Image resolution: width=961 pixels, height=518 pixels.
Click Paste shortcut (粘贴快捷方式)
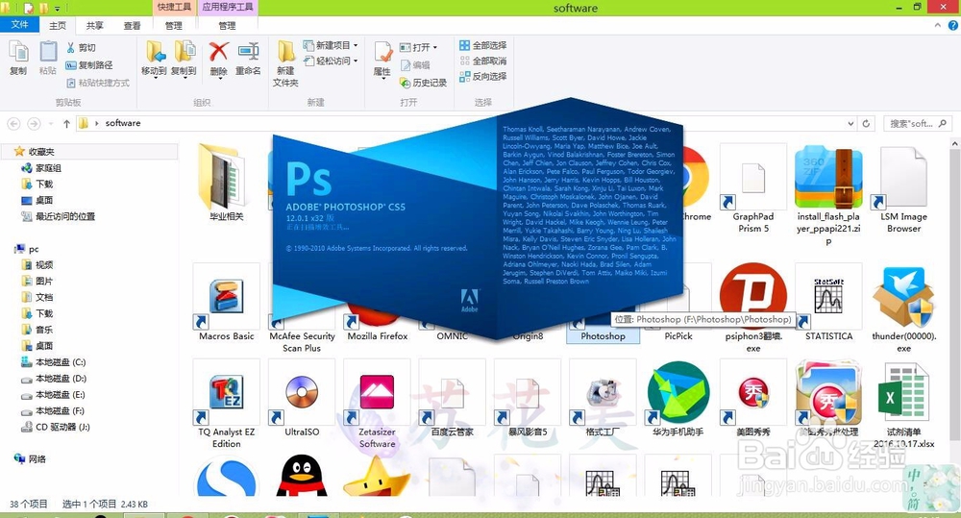click(x=98, y=83)
